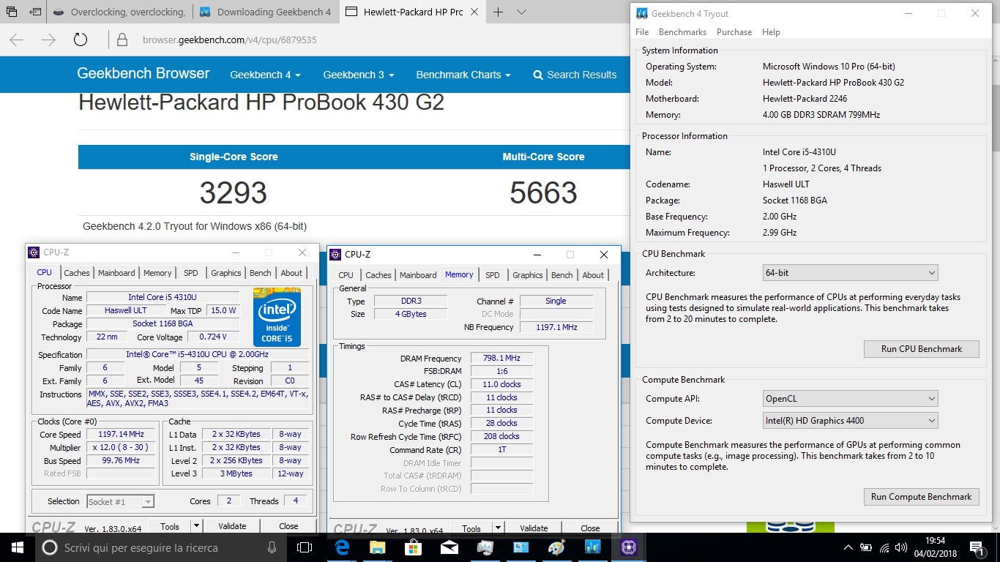Select CPU tab in right CPU-Z window
Image resolution: width=1000 pixels, height=562 pixels.
pos(346,275)
